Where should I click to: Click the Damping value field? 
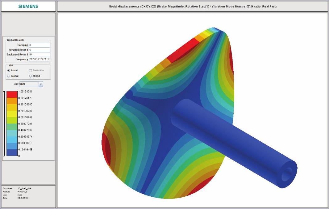tap(39, 45)
